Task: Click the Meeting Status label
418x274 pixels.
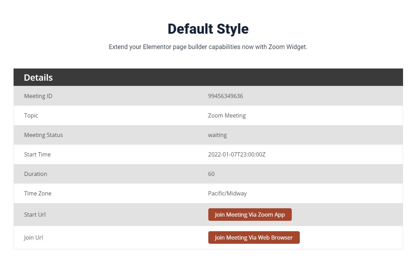Action: (x=43, y=135)
